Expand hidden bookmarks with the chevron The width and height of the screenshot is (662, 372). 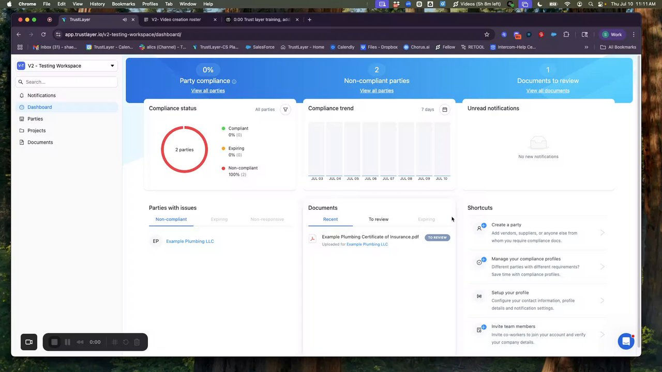tap(586, 47)
